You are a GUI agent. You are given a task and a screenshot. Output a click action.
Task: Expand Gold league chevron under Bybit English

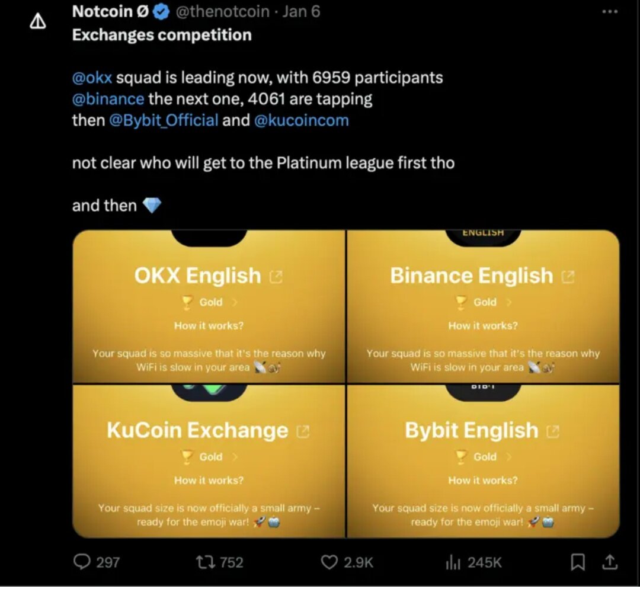coord(508,457)
